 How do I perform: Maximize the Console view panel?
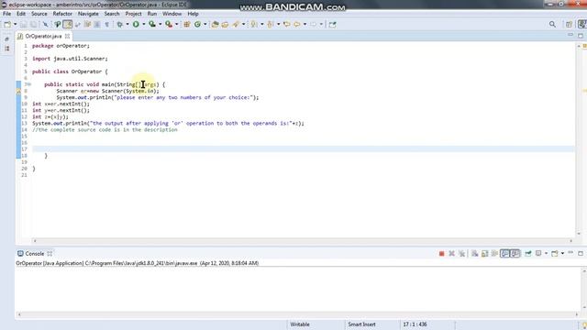pyautogui.click(x=581, y=253)
